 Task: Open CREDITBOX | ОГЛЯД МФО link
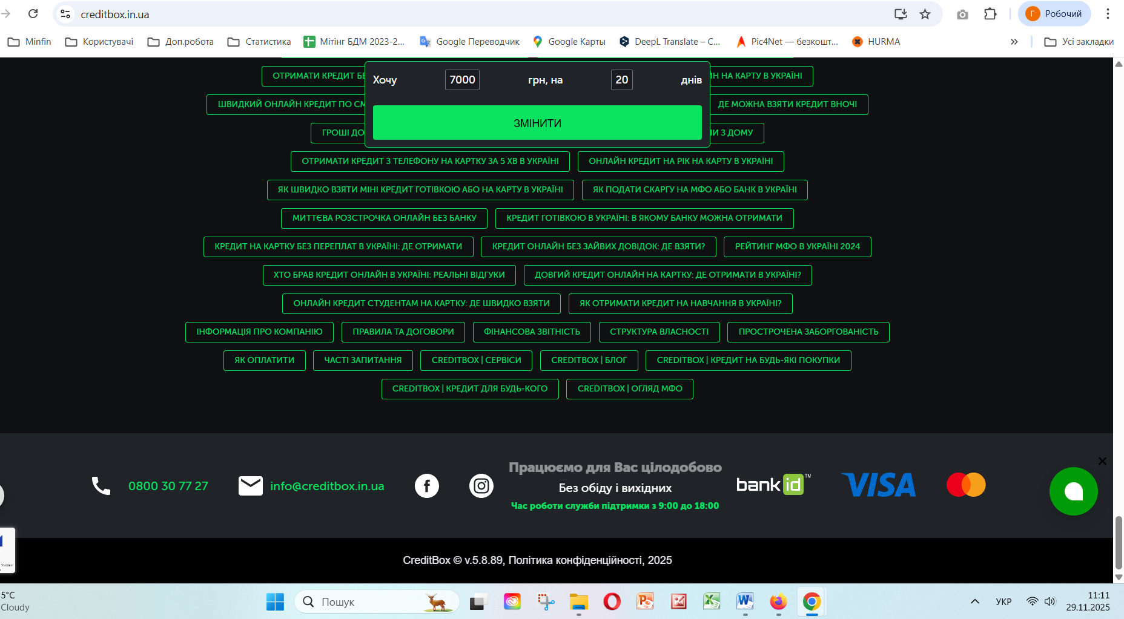(630, 389)
